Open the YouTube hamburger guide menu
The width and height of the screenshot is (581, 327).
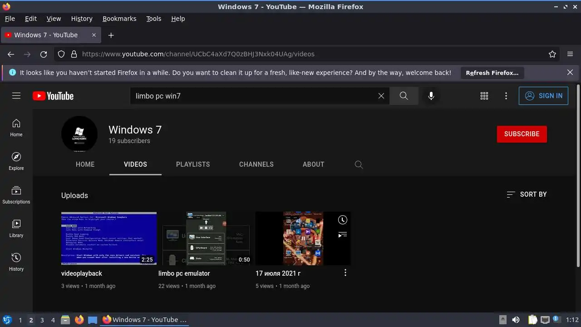click(x=16, y=96)
